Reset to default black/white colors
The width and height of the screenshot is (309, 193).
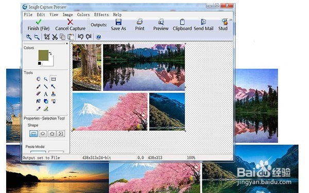pos(40,63)
